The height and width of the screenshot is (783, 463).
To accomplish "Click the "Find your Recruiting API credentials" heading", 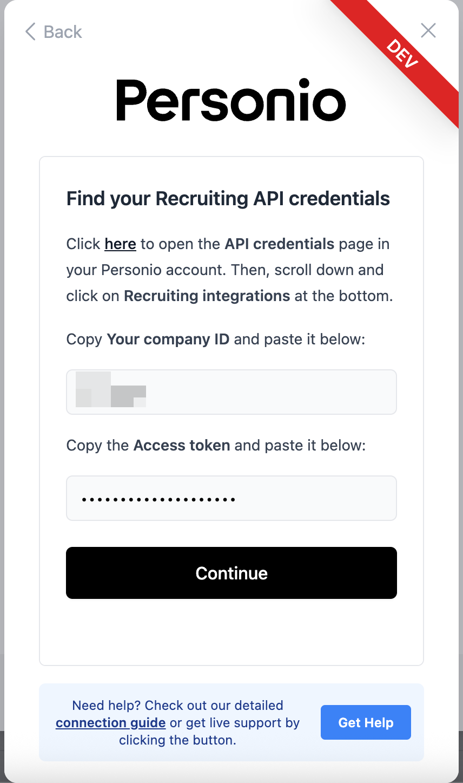I will pyautogui.click(x=228, y=199).
